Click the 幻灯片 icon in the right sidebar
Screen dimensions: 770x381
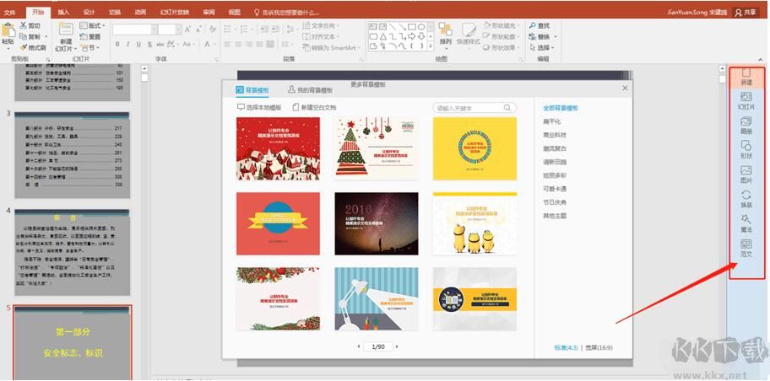746,100
